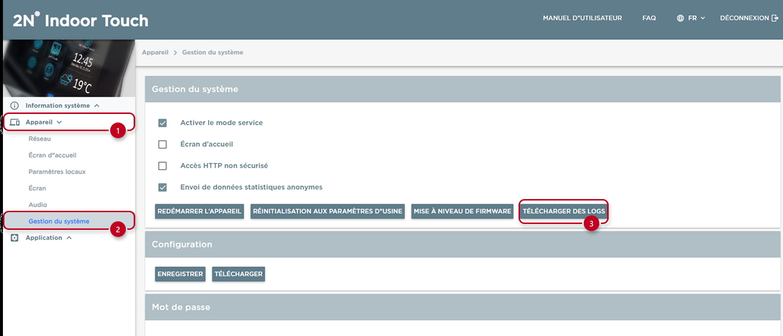Click Gestion du système breadcrumb text
This screenshot has width=783, height=336.
[x=213, y=52]
